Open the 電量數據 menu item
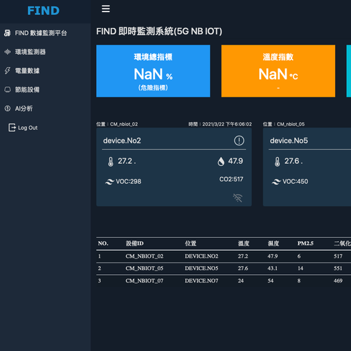 (x=27, y=71)
